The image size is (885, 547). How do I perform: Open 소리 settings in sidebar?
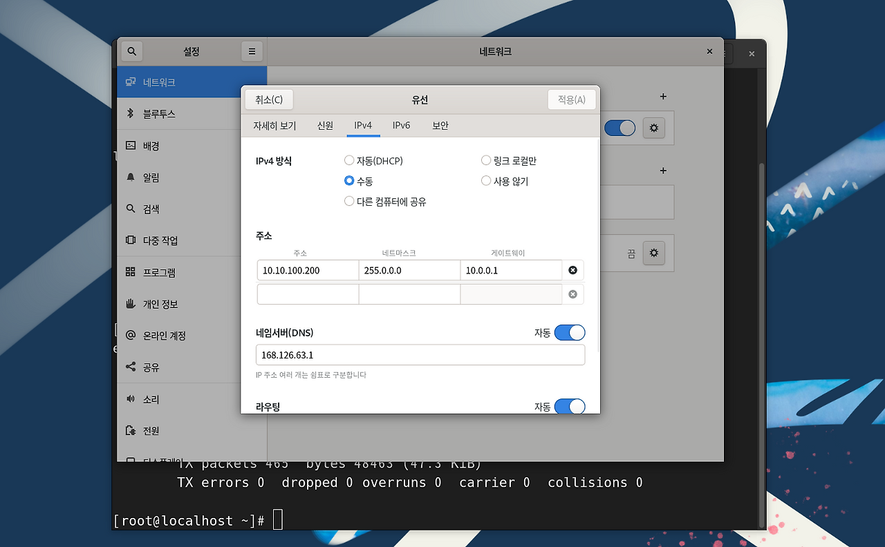(x=192, y=399)
